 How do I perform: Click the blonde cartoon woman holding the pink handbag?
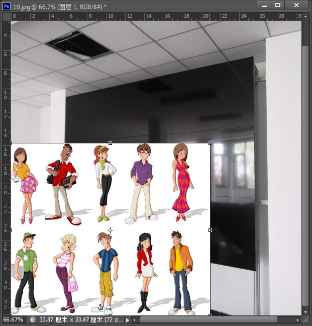65,273
